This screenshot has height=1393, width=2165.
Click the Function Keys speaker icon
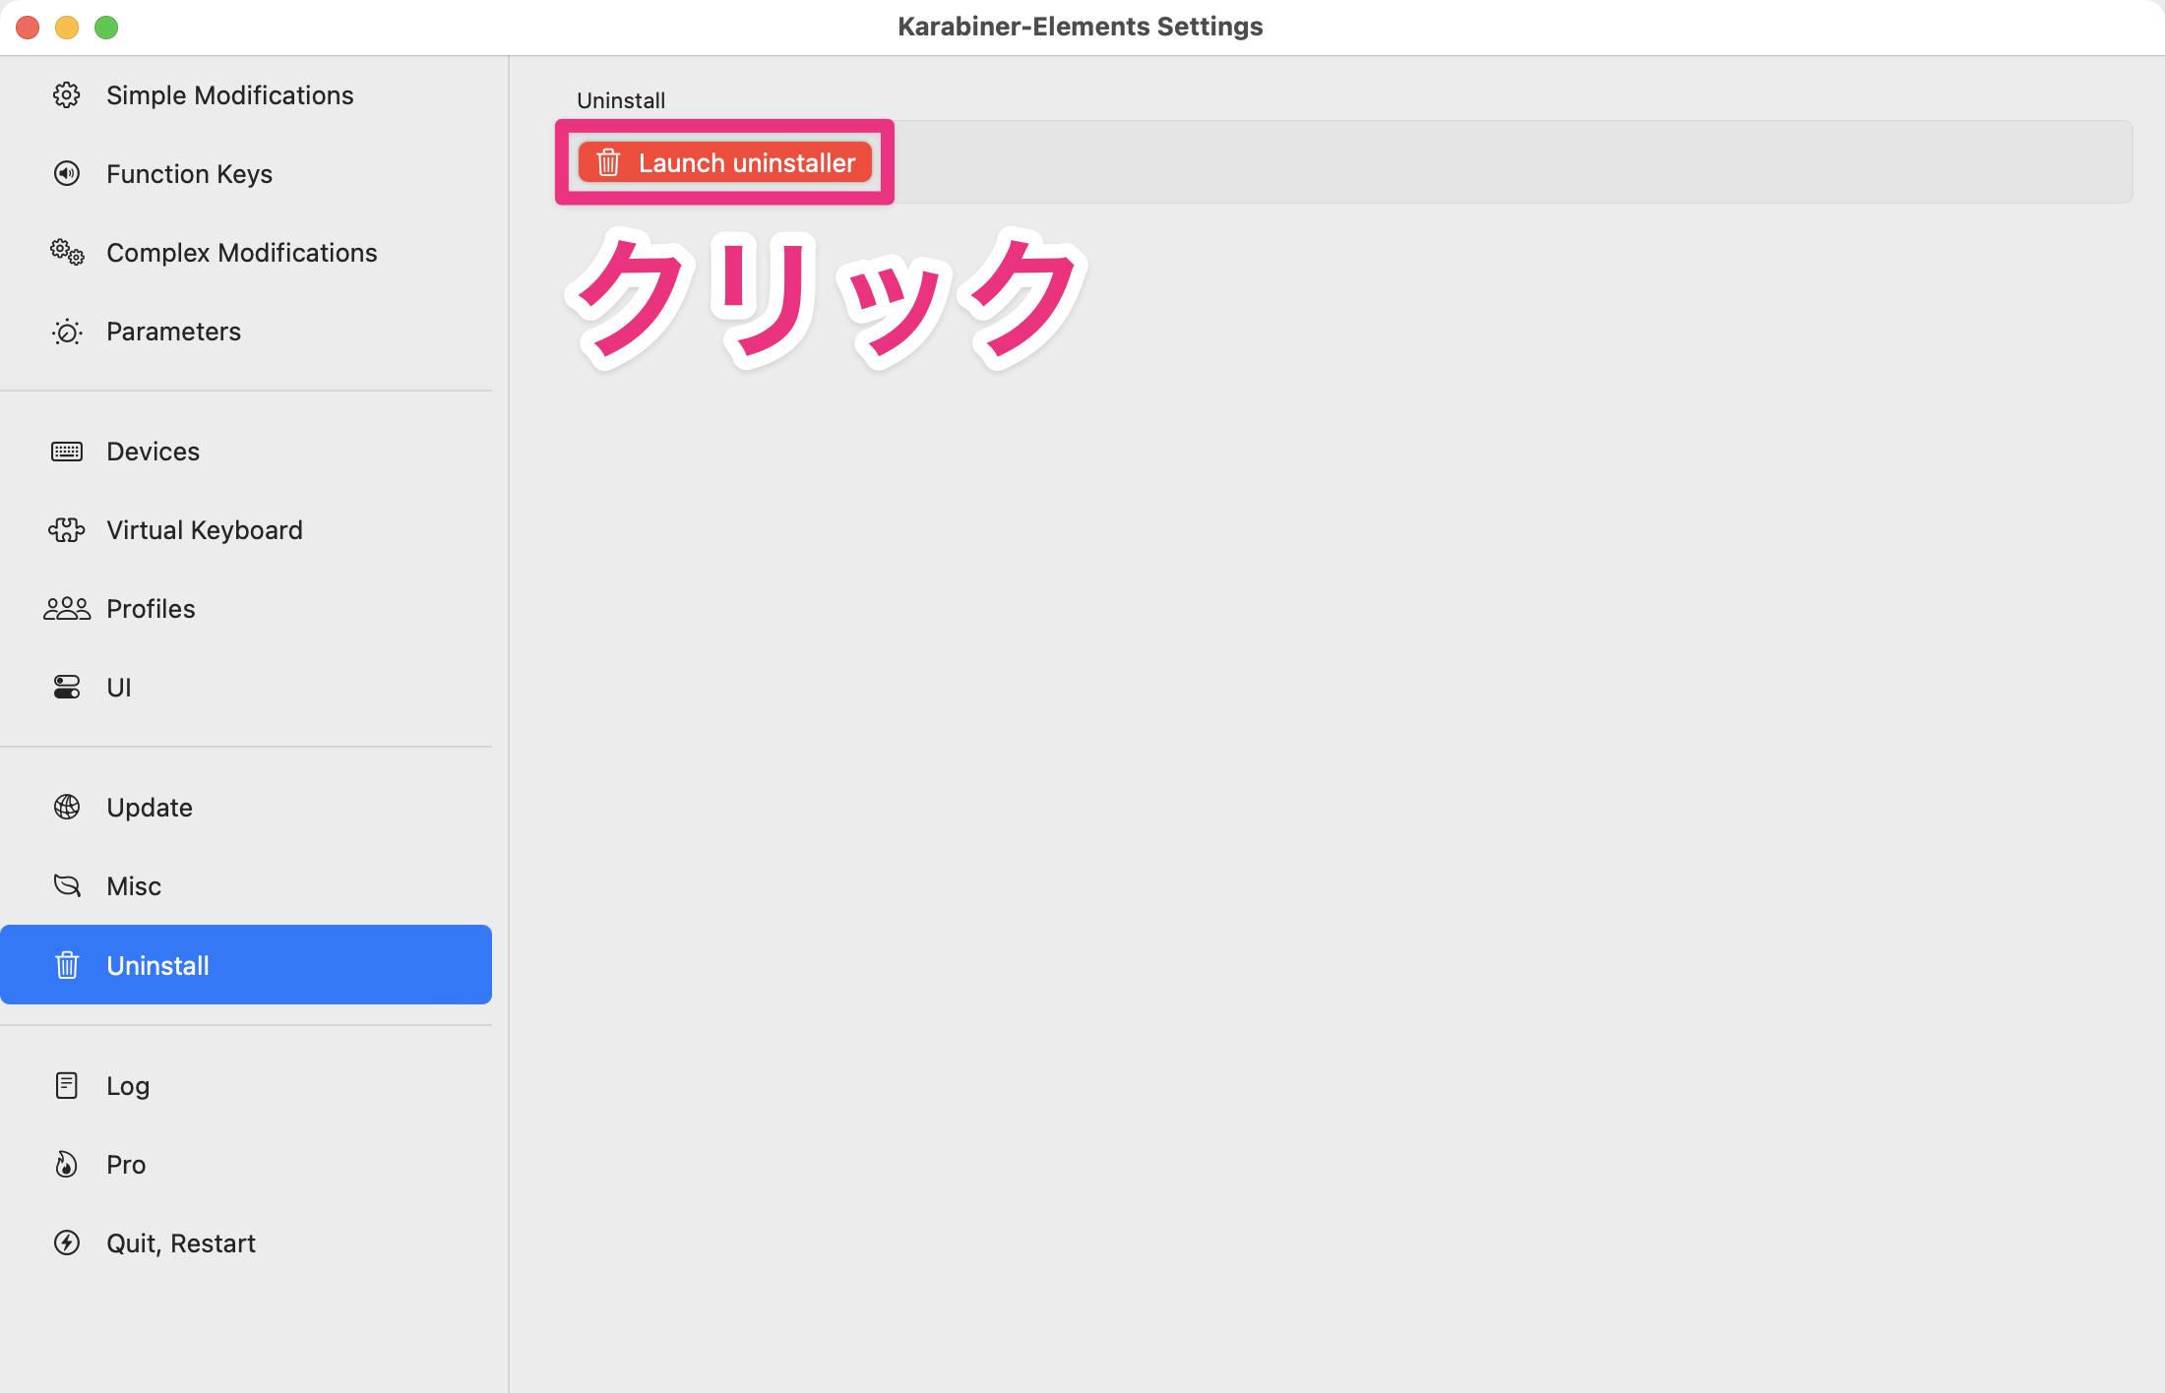[66, 173]
